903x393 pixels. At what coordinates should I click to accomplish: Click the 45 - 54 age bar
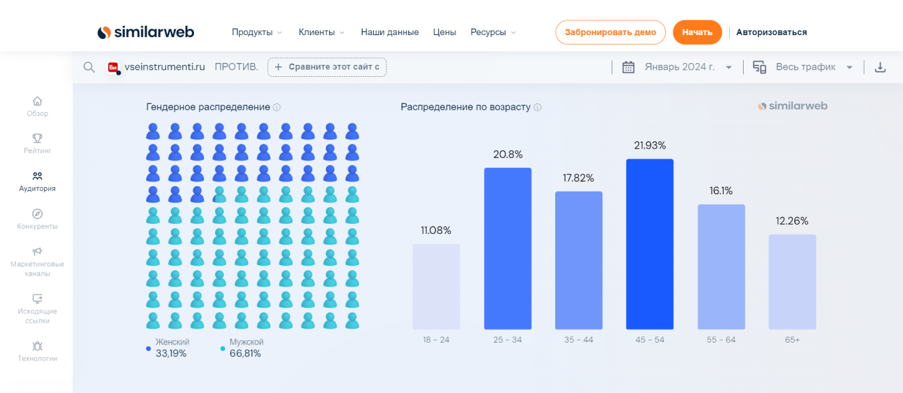[x=649, y=244]
